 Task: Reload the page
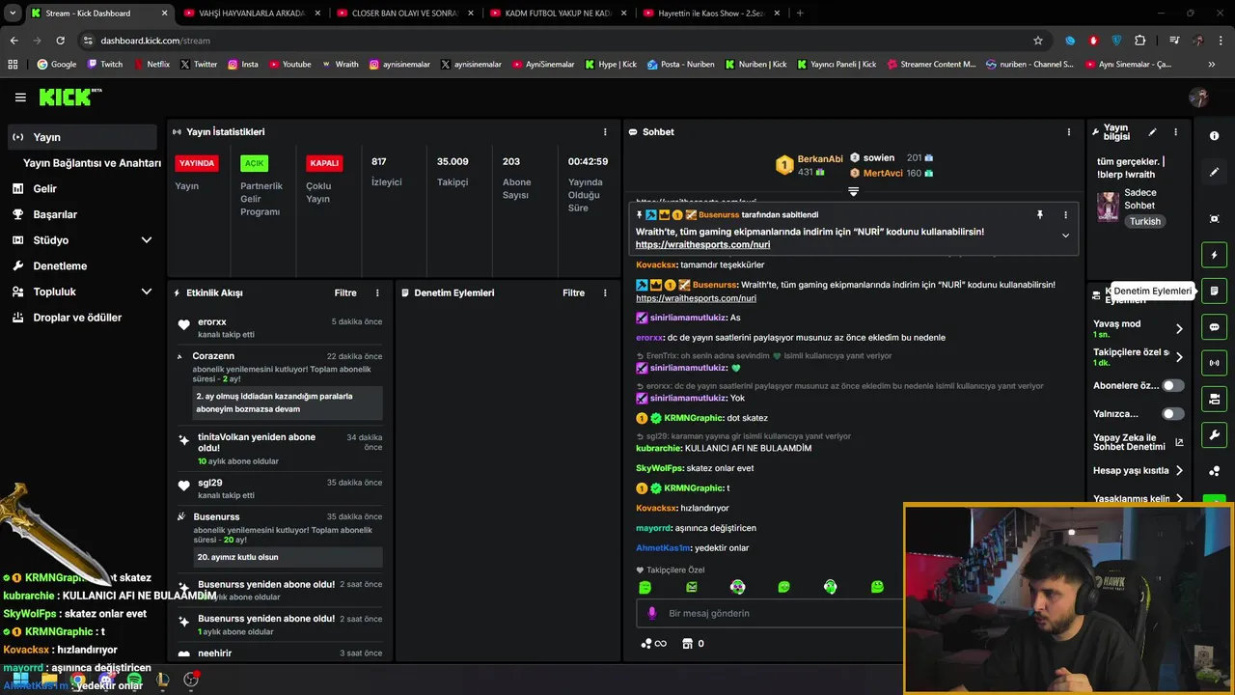[60, 41]
